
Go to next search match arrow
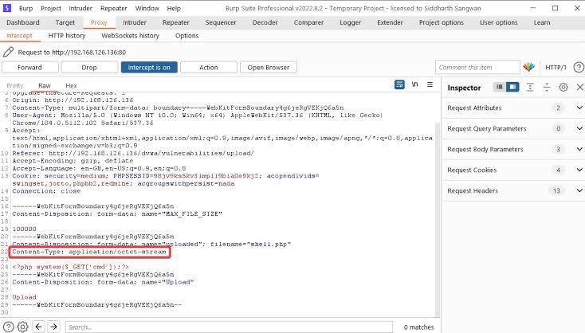click(x=53, y=327)
